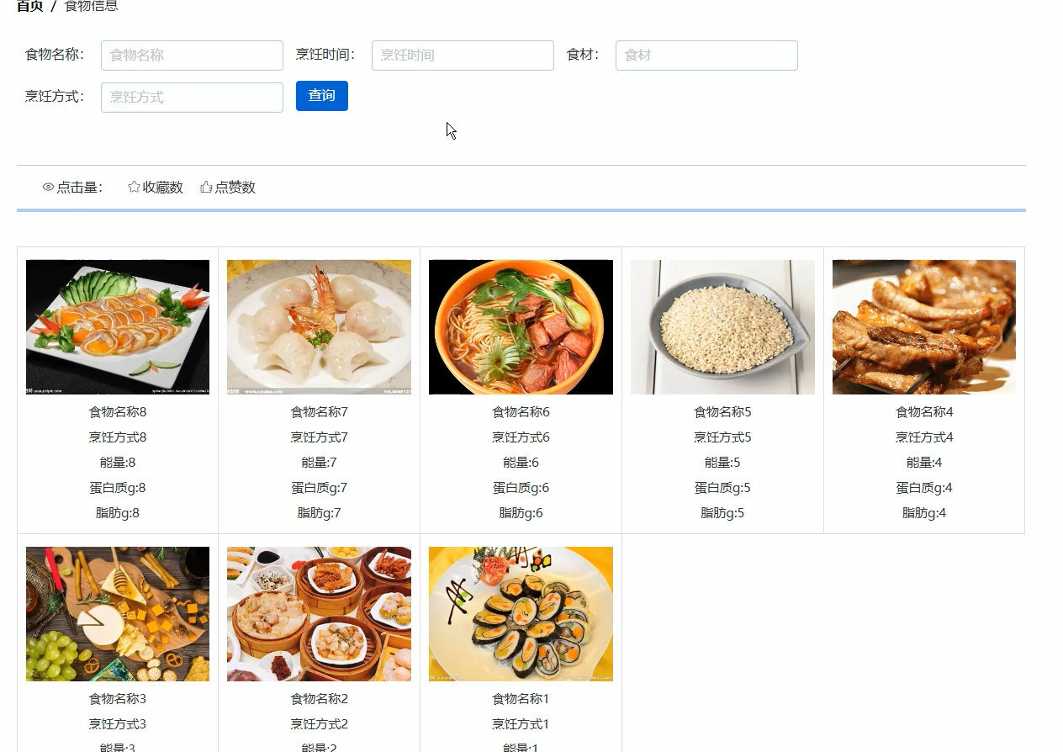
Task: Click the value 能量:7
Action: (320, 463)
